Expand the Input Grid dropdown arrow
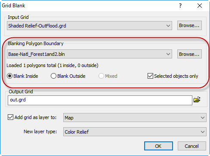The image size is (210, 156). (x=168, y=26)
